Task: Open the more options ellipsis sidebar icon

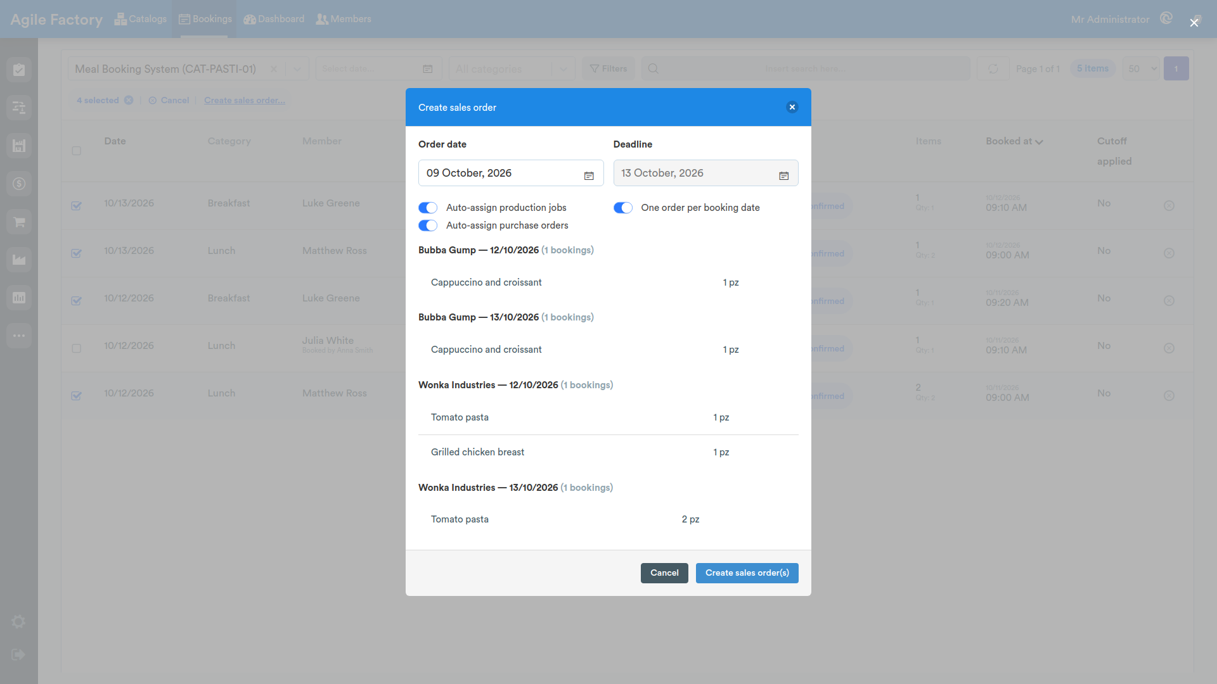Action: tap(19, 336)
